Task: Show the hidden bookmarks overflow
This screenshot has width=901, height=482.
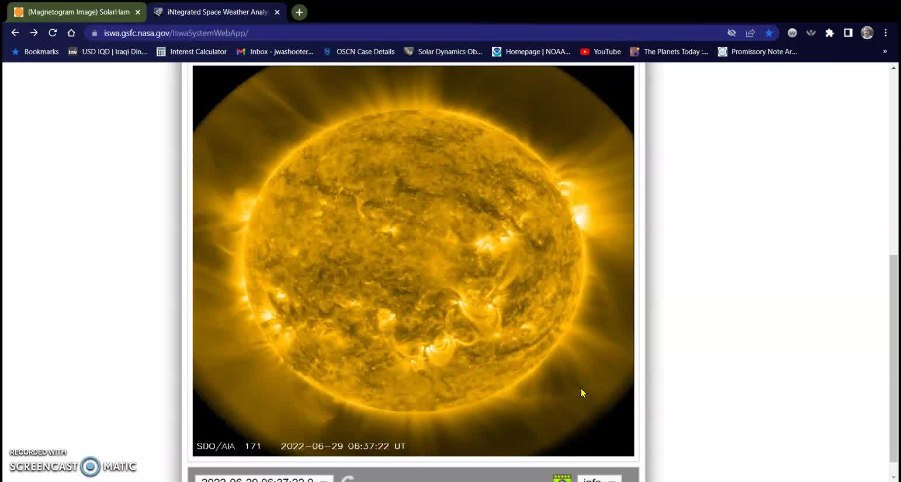Action: (x=885, y=51)
